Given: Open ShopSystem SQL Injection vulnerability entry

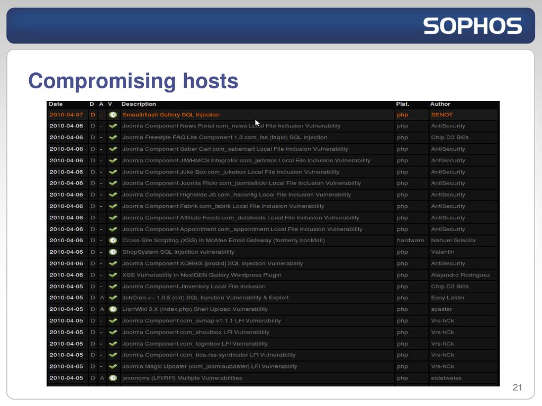Looking at the screenshot, I should pos(178,252).
